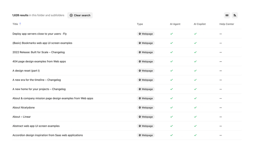254x152 pixels.
Task: Click the Help Center column header
Action: click(x=227, y=24)
